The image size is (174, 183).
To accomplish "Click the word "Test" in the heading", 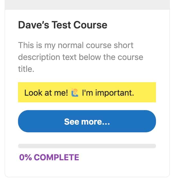I will 61,25.
